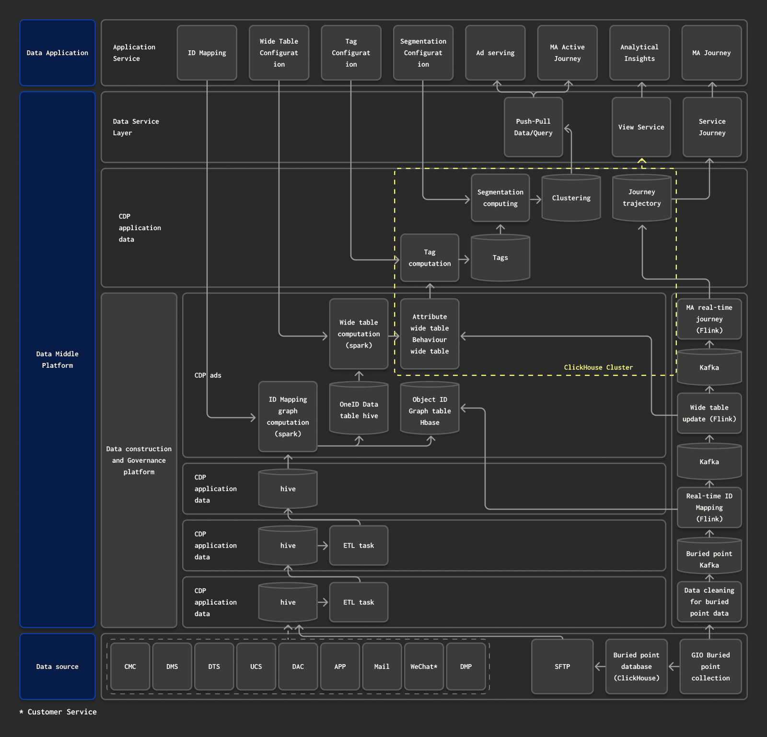Viewport: 767px width, 737px height.
Task: Click the Ad serving box
Action: (x=495, y=53)
